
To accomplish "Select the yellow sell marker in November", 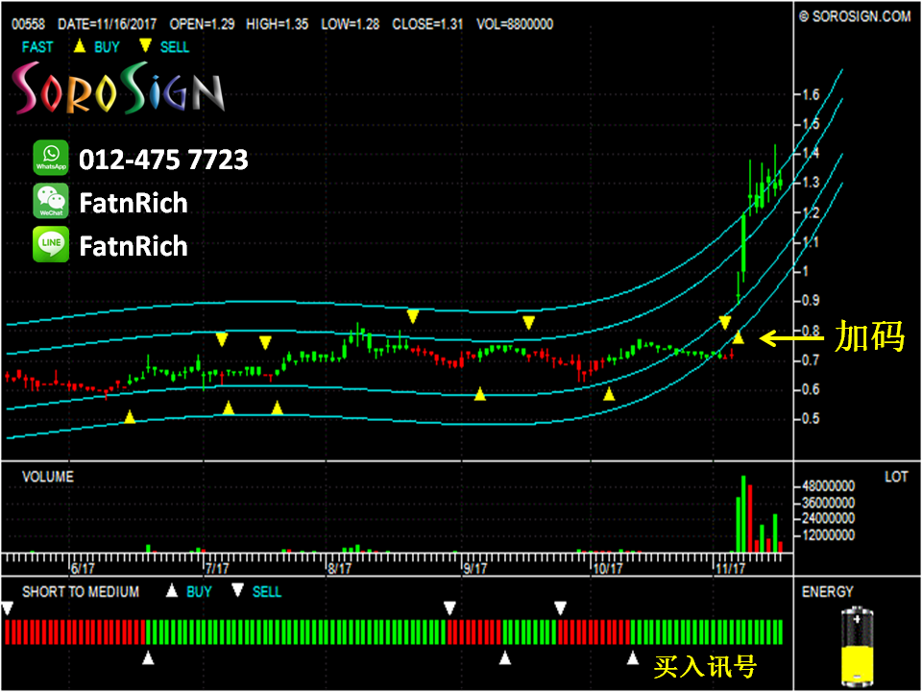I will tap(725, 323).
